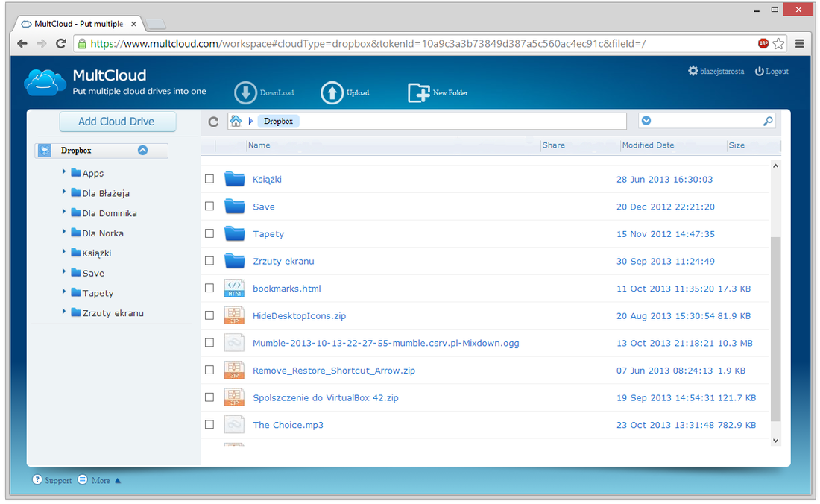Check the bookmarks.html checkbox
The height and width of the screenshot is (504, 820).
[209, 288]
